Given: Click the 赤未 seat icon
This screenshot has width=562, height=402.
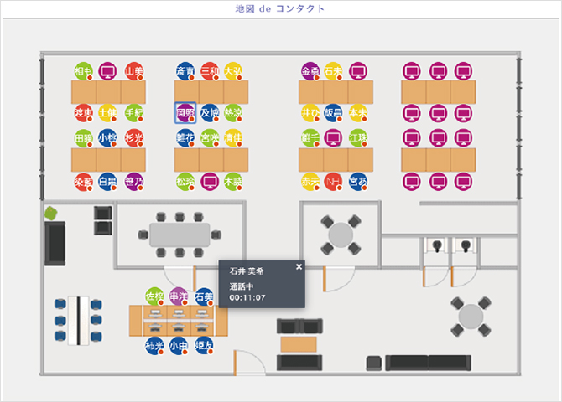Looking at the screenshot, I should click(x=310, y=182).
